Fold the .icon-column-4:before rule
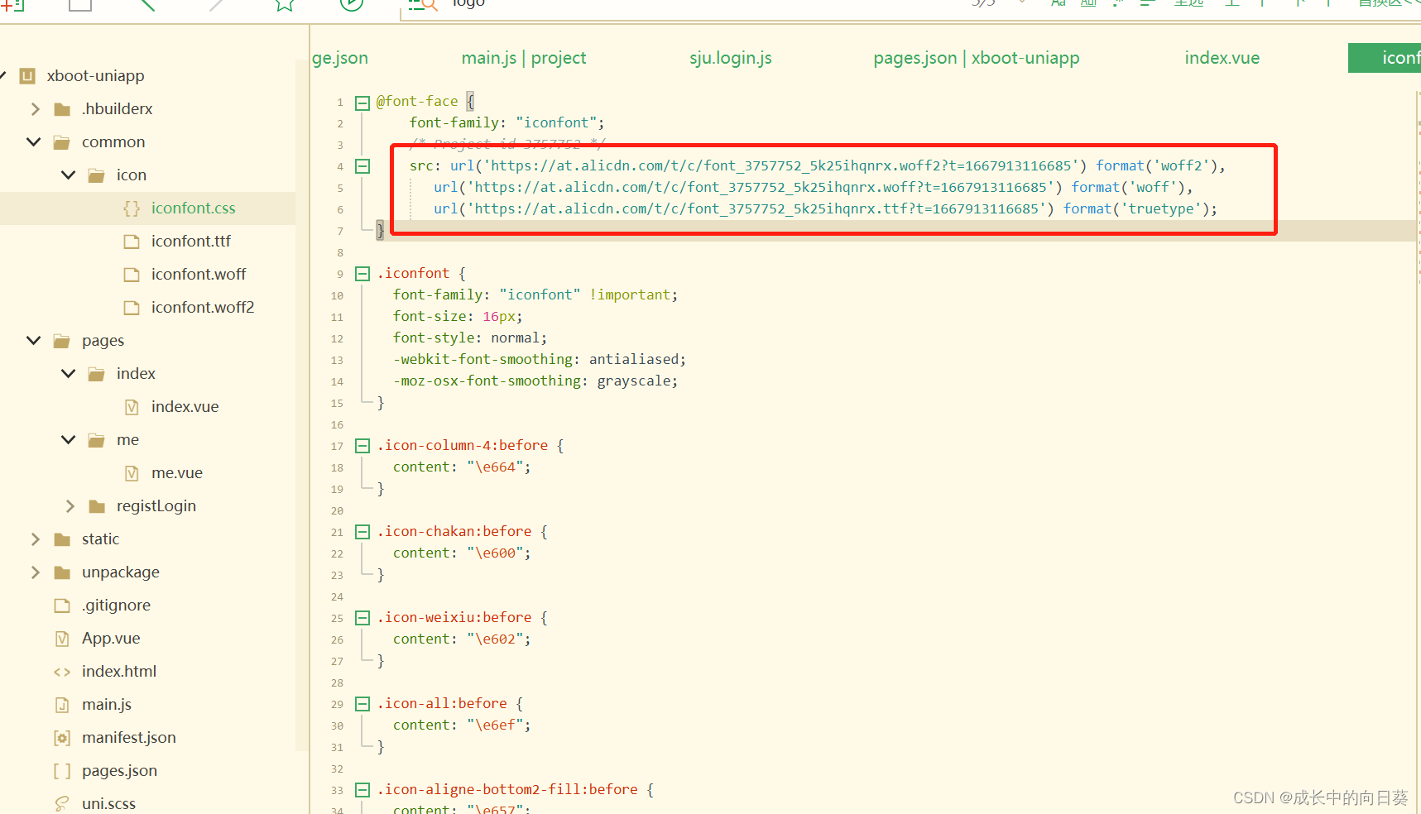Image resolution: width=1421 pixels, height=814 pixels. tap(362, 446)
